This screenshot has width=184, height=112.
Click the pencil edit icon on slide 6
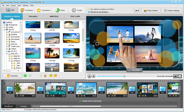pos(143,96)
